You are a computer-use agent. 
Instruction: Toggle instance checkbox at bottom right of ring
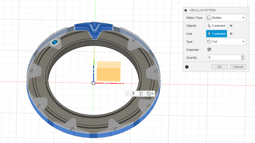[x=115, y=129]
